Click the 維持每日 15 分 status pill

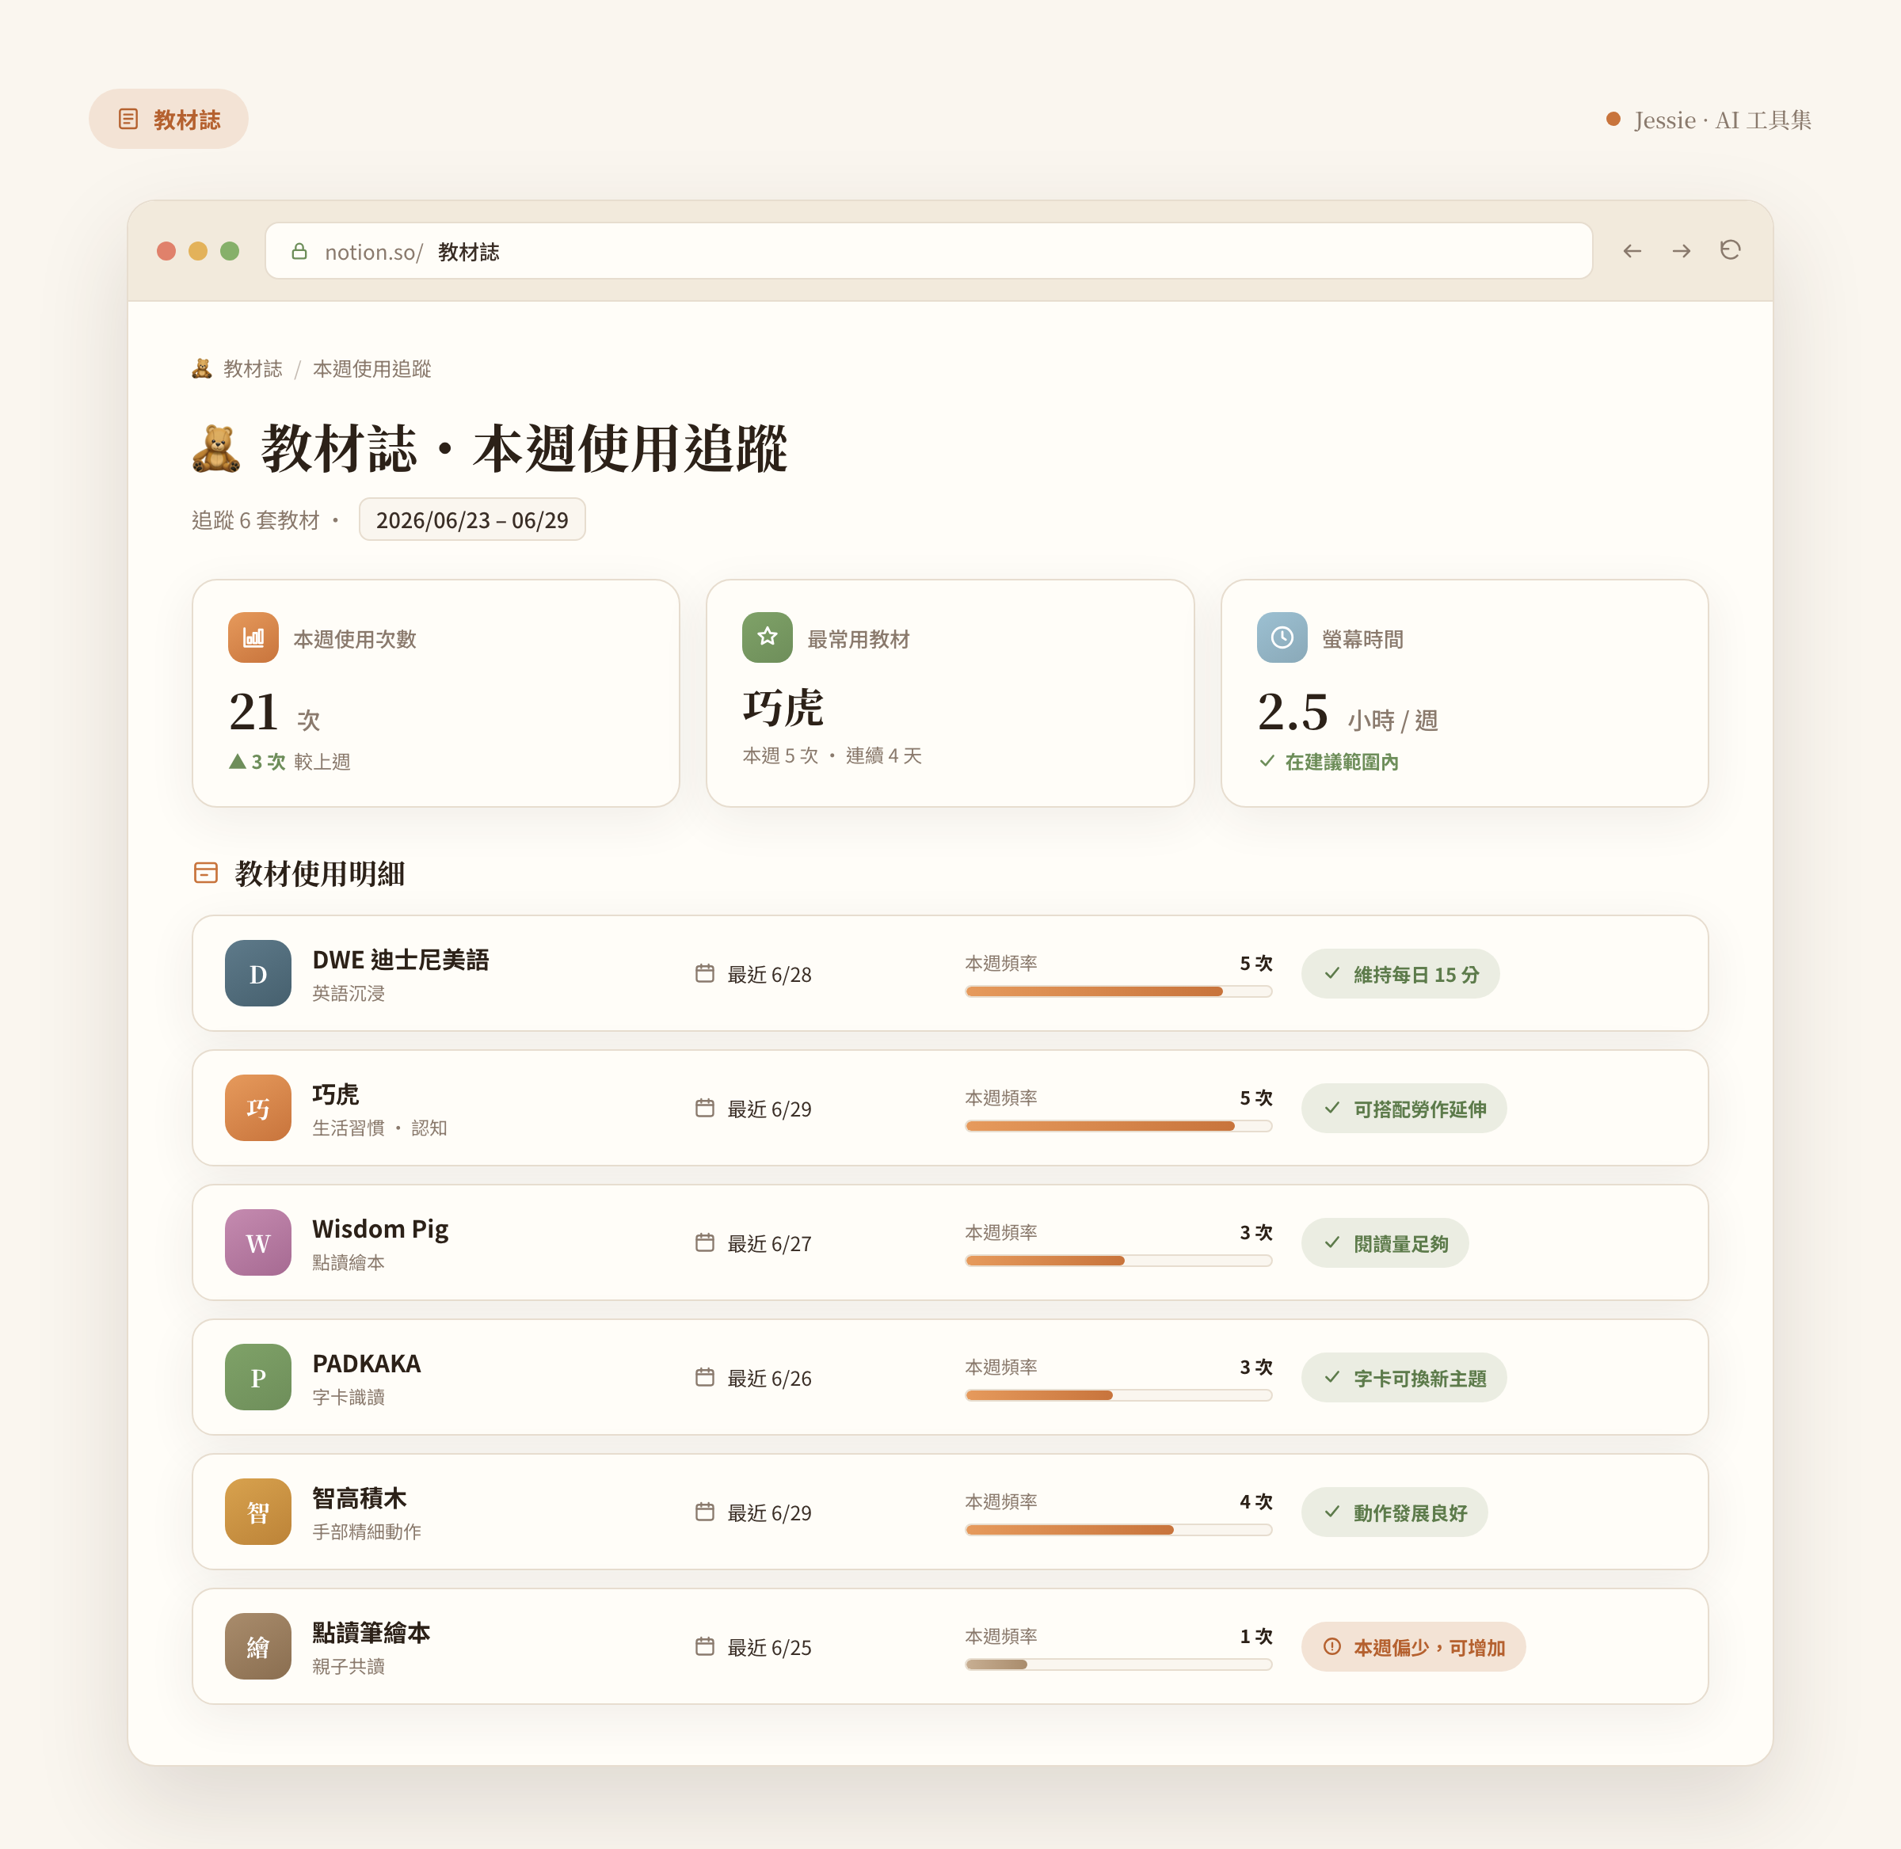pyautogui.click(x=1400, y=973)
